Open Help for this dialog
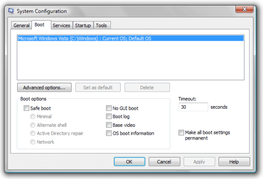263x179 pixels. 234,162
